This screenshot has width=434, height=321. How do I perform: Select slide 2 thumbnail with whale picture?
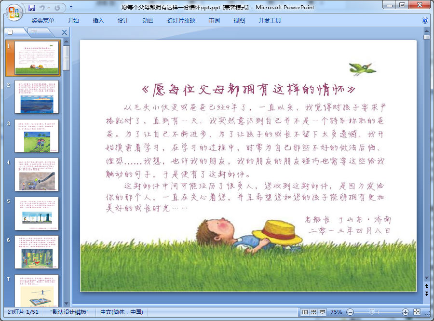tap(37, 97)
